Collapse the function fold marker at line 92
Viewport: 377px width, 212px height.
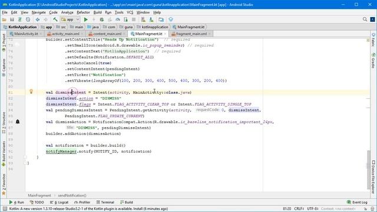[x=25, y=157]
